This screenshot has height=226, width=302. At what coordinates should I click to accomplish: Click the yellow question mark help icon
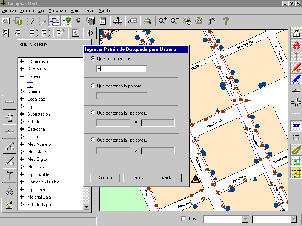click(226, 21)
